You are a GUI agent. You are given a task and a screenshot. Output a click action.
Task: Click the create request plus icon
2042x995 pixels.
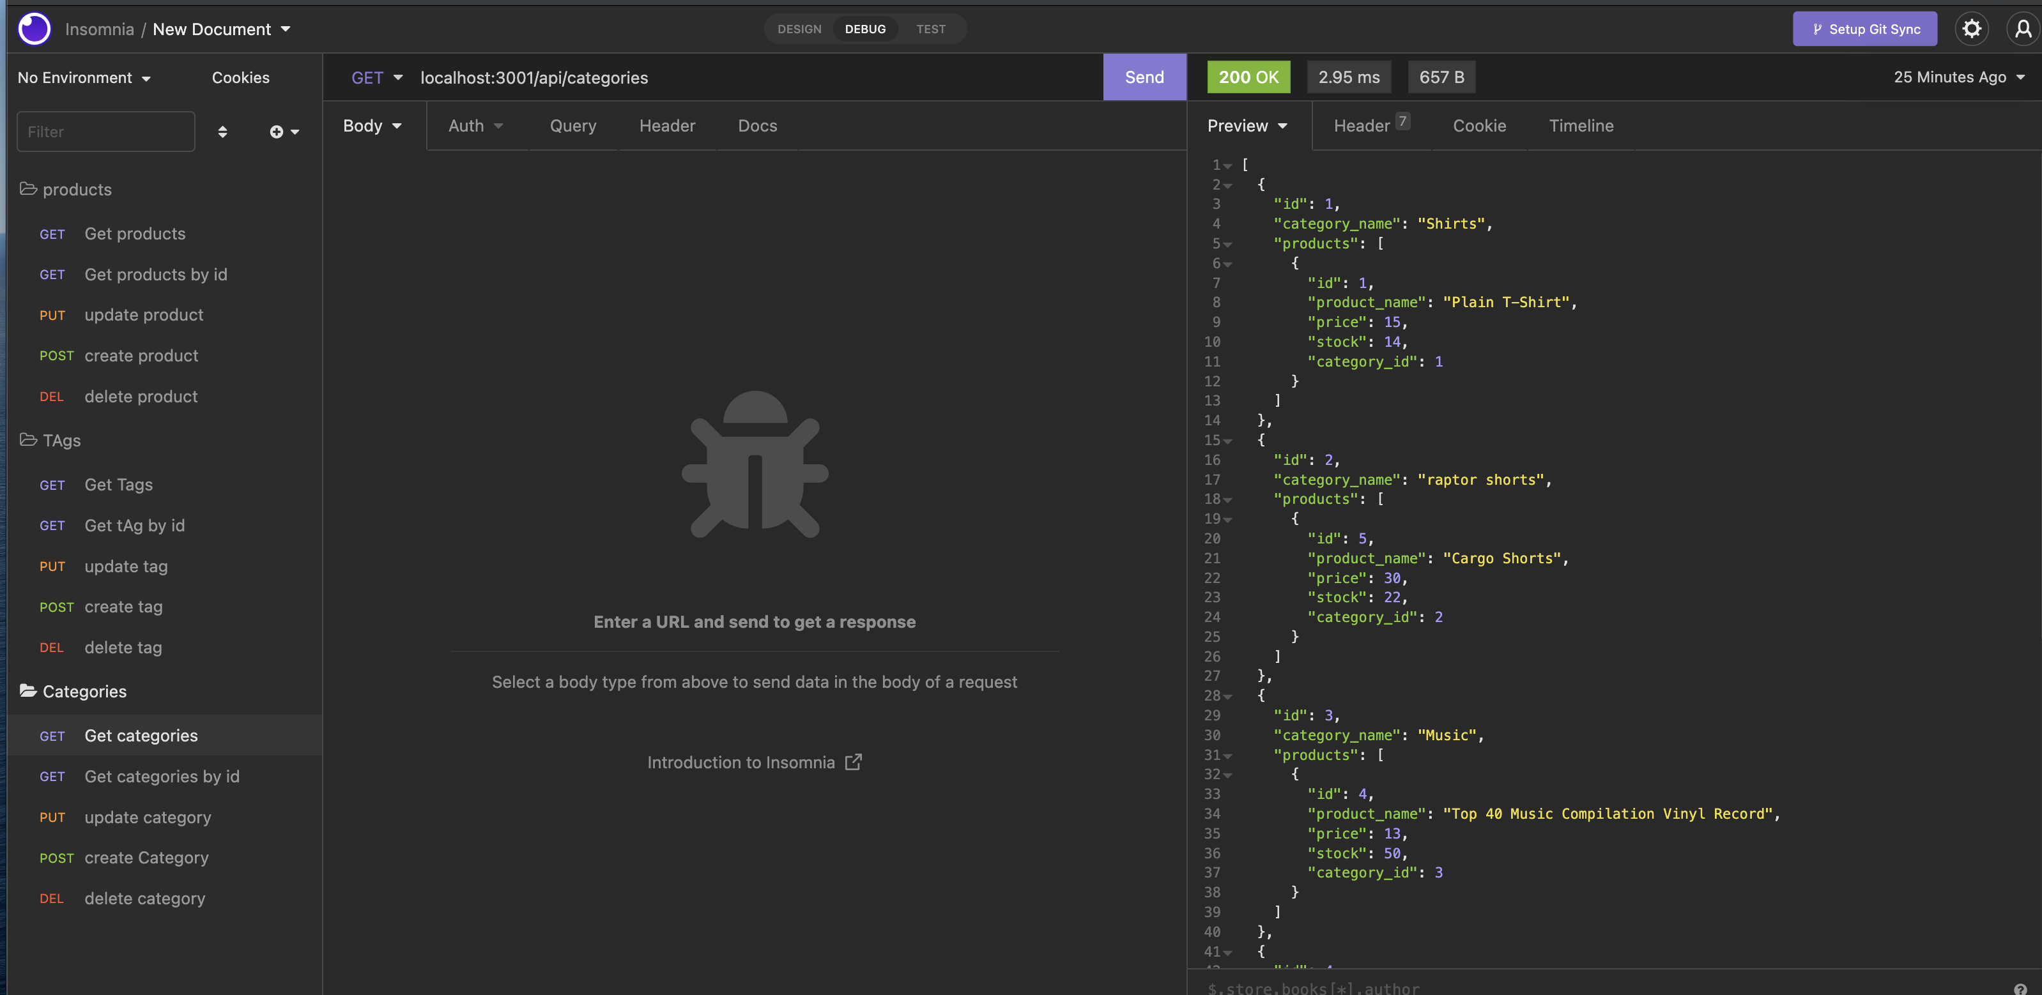[x=284, y=132]
